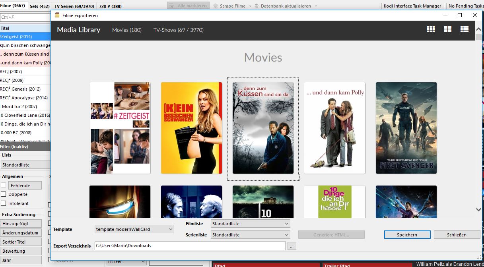
Task: Open TV-Shows (69 / 3970) in header
Action: 179,30
